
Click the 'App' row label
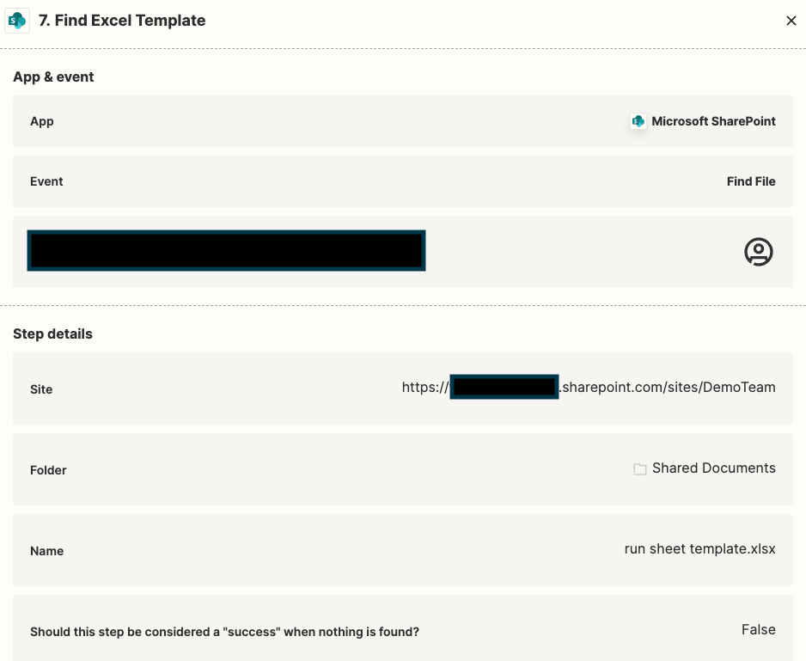[41, 121]
